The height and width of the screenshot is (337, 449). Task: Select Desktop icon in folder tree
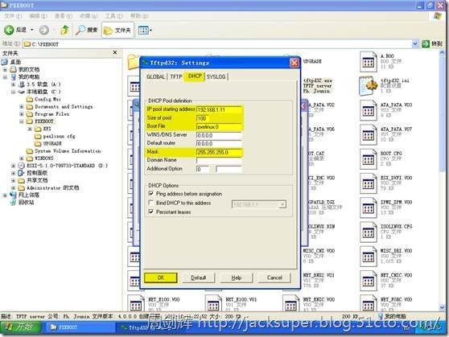[x=5, y=62]
